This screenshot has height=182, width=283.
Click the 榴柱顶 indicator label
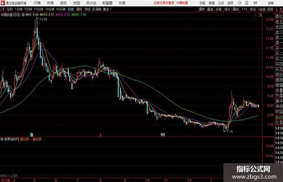coord(37,139)
